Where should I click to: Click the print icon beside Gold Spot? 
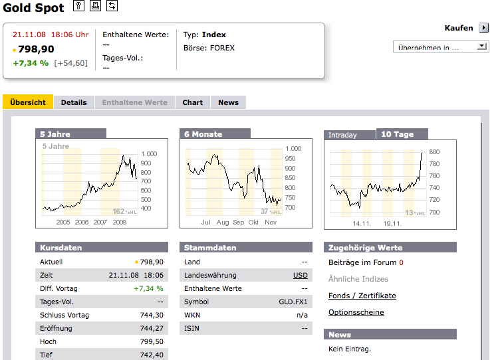[x=95, y=7]
